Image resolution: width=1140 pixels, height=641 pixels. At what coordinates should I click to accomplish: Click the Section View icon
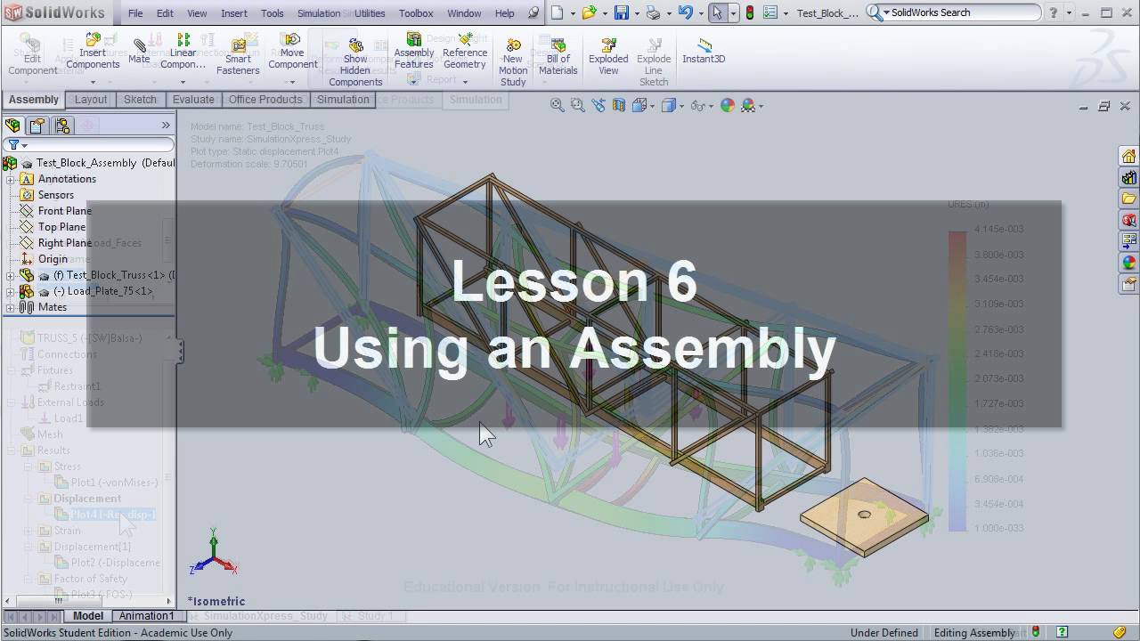[x=618, y=105]
